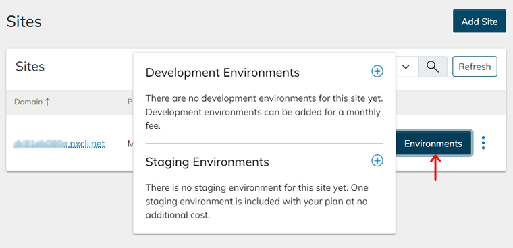Image resolution: width=513 pixels, height=248 pixels.
Task: Select the Staging Environments heading
Action: pyautogui.click(x=207, y=162)
